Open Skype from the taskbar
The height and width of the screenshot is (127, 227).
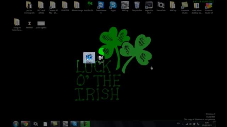pos(75,124)
